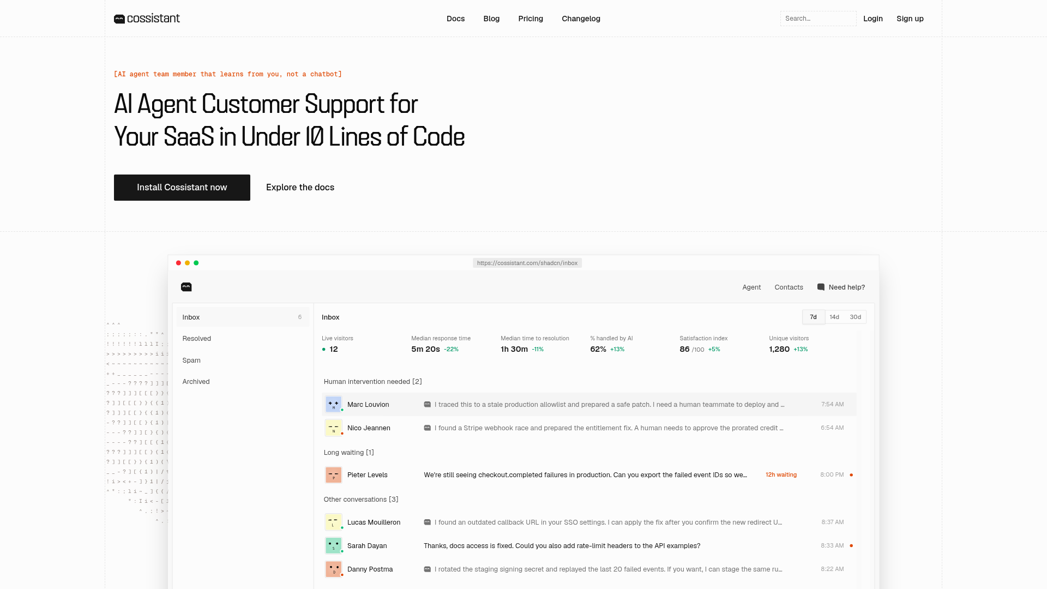Click unread dot on Pieter Levels row
1047x589 pixels.
tap(851, 475)
